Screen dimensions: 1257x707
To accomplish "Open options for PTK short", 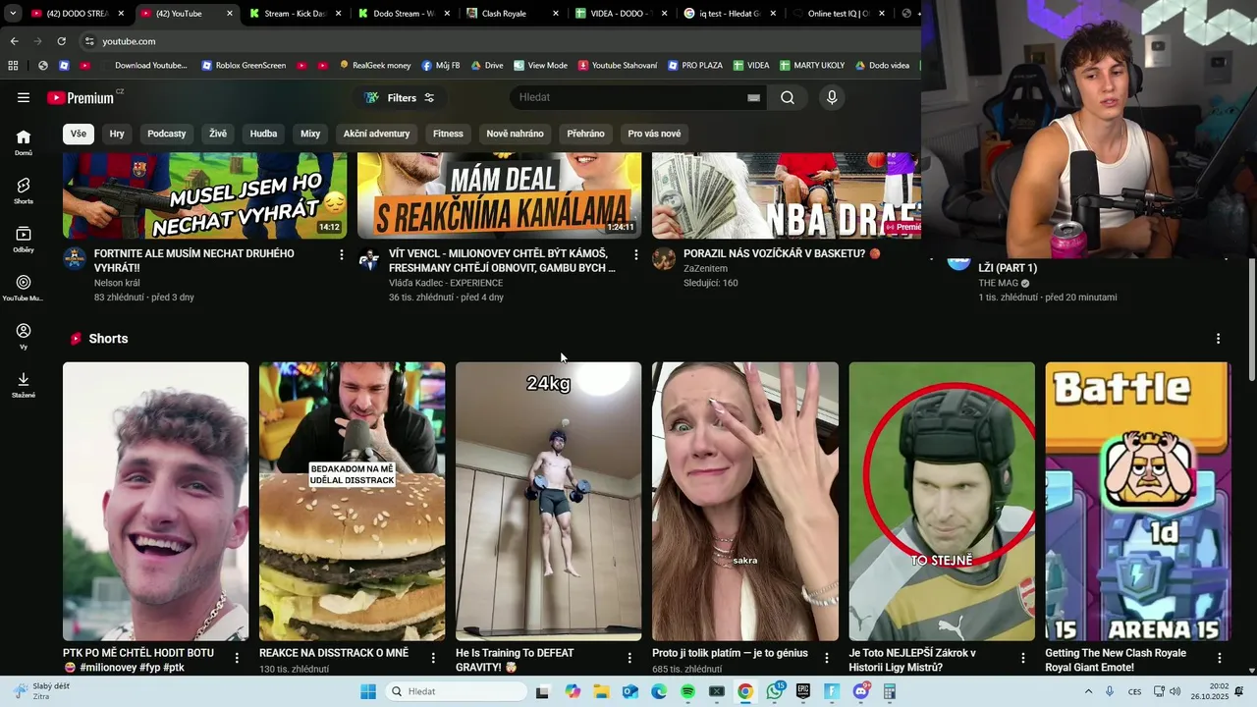I will (x=237, y=658).
